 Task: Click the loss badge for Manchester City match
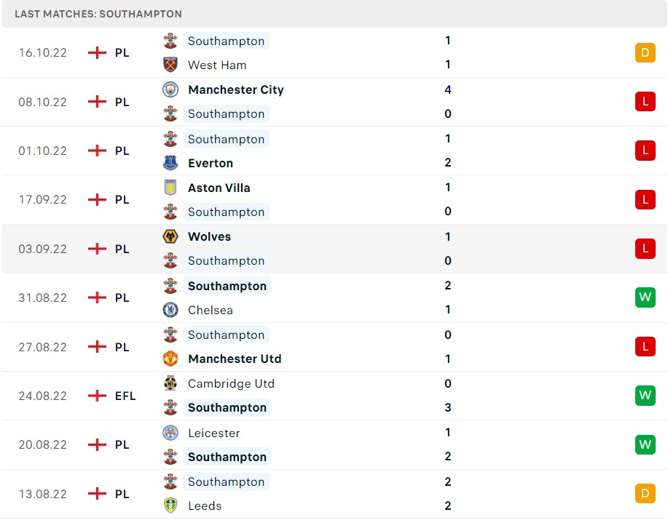(645, 102)
